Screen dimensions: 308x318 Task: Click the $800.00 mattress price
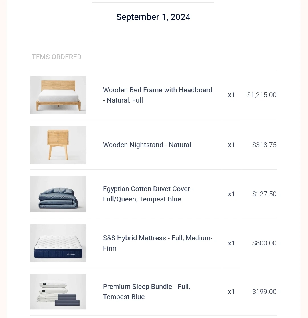click(x=264, y=243)
